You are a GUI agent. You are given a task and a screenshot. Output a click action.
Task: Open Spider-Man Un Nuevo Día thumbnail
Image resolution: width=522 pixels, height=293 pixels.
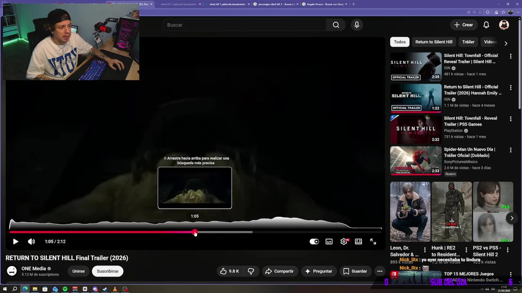(x=416, y=161)
